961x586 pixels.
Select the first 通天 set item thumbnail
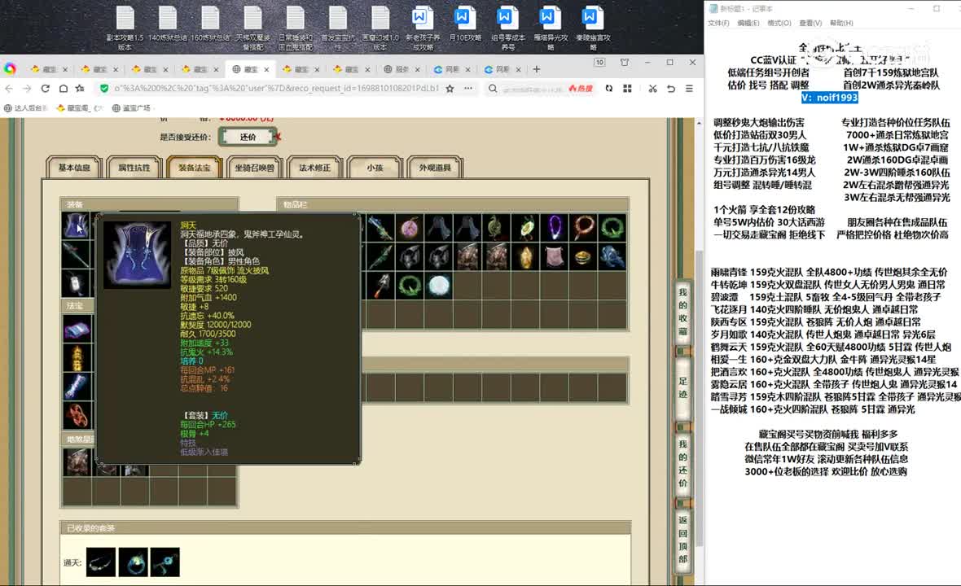point(101,562)
